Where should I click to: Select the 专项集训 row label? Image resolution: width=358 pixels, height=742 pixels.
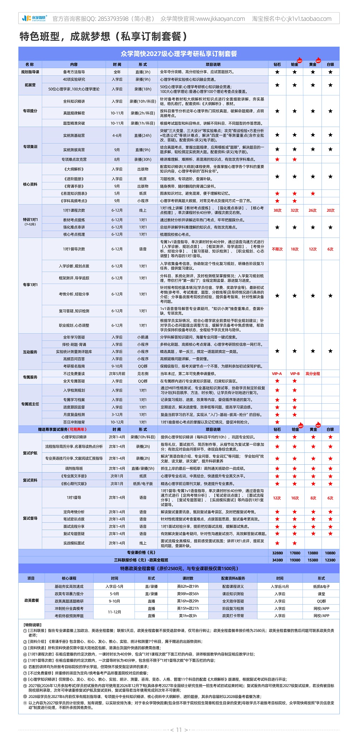click(x=30, y=146)
